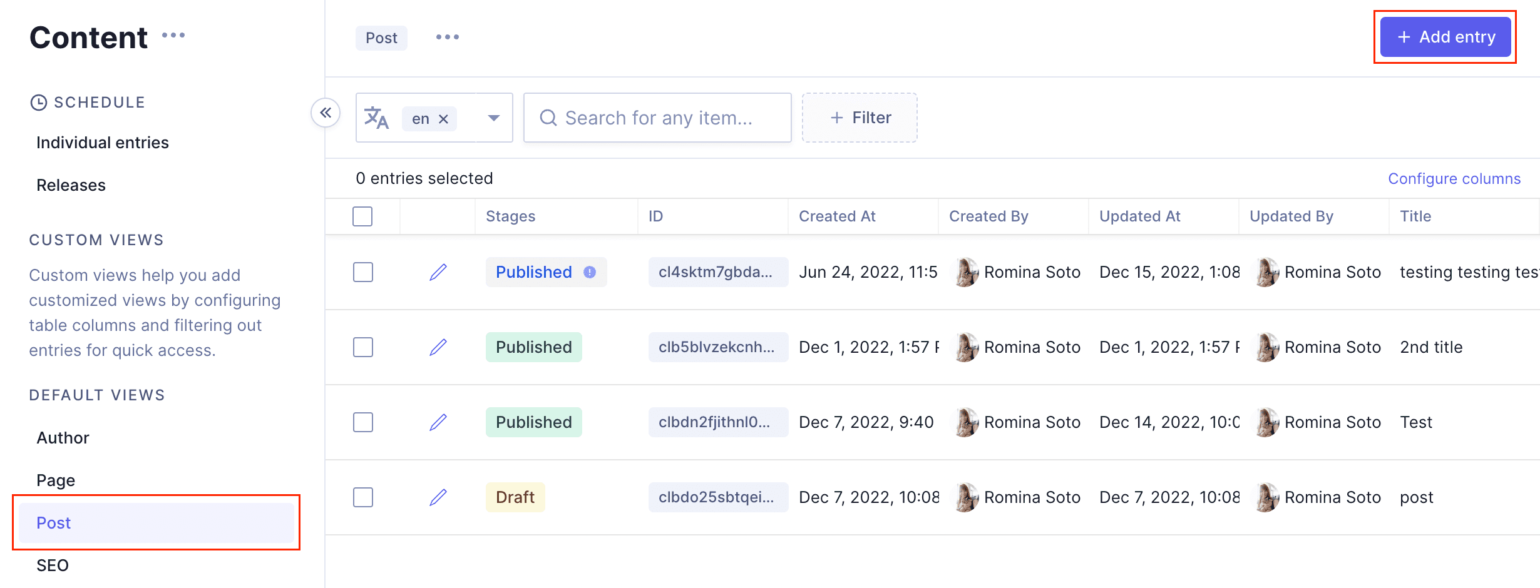The image size is (1540, 588).
Task: Click the clock icon beside Schedule
Action: [x=38, y=102]
